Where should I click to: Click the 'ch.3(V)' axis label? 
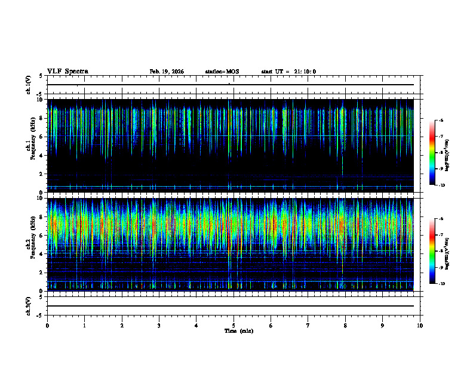pyautogui.click(x=28, y=306)
